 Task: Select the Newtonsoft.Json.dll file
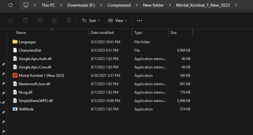pos(34,84)
